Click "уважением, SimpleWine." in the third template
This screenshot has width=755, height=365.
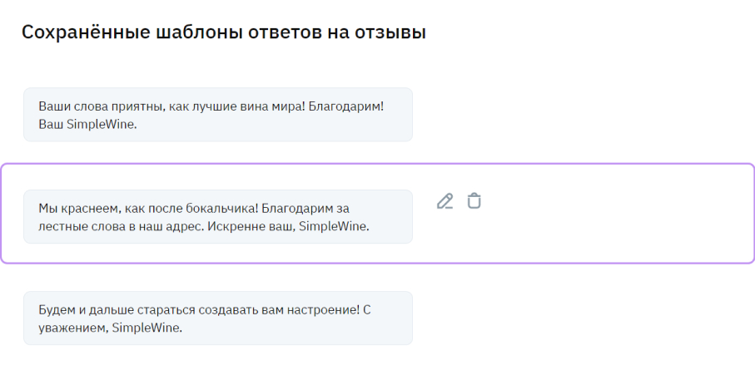pos(110,327)
